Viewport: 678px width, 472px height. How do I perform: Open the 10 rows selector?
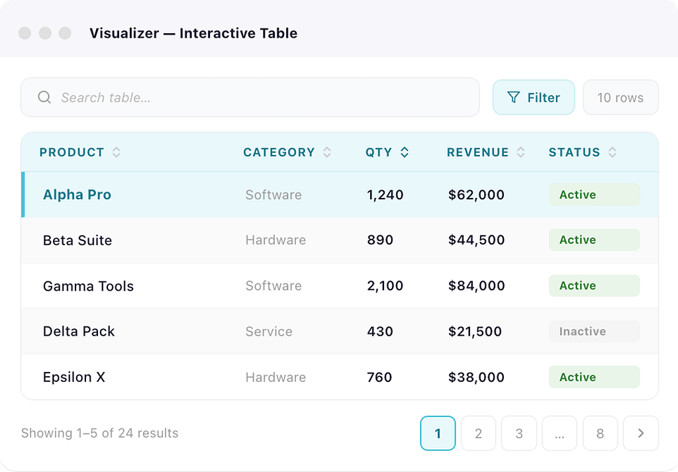(620, 97)
